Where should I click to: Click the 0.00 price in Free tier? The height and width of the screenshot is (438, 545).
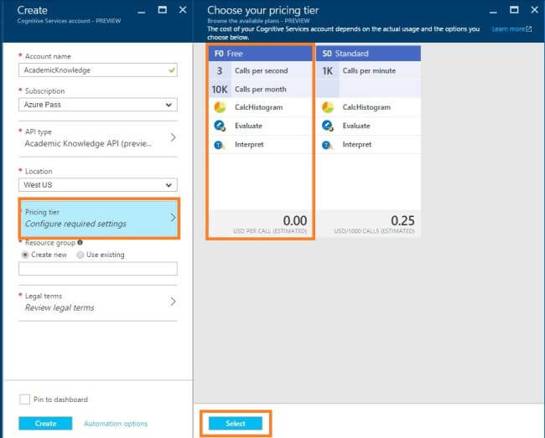[x=295, y=221]
